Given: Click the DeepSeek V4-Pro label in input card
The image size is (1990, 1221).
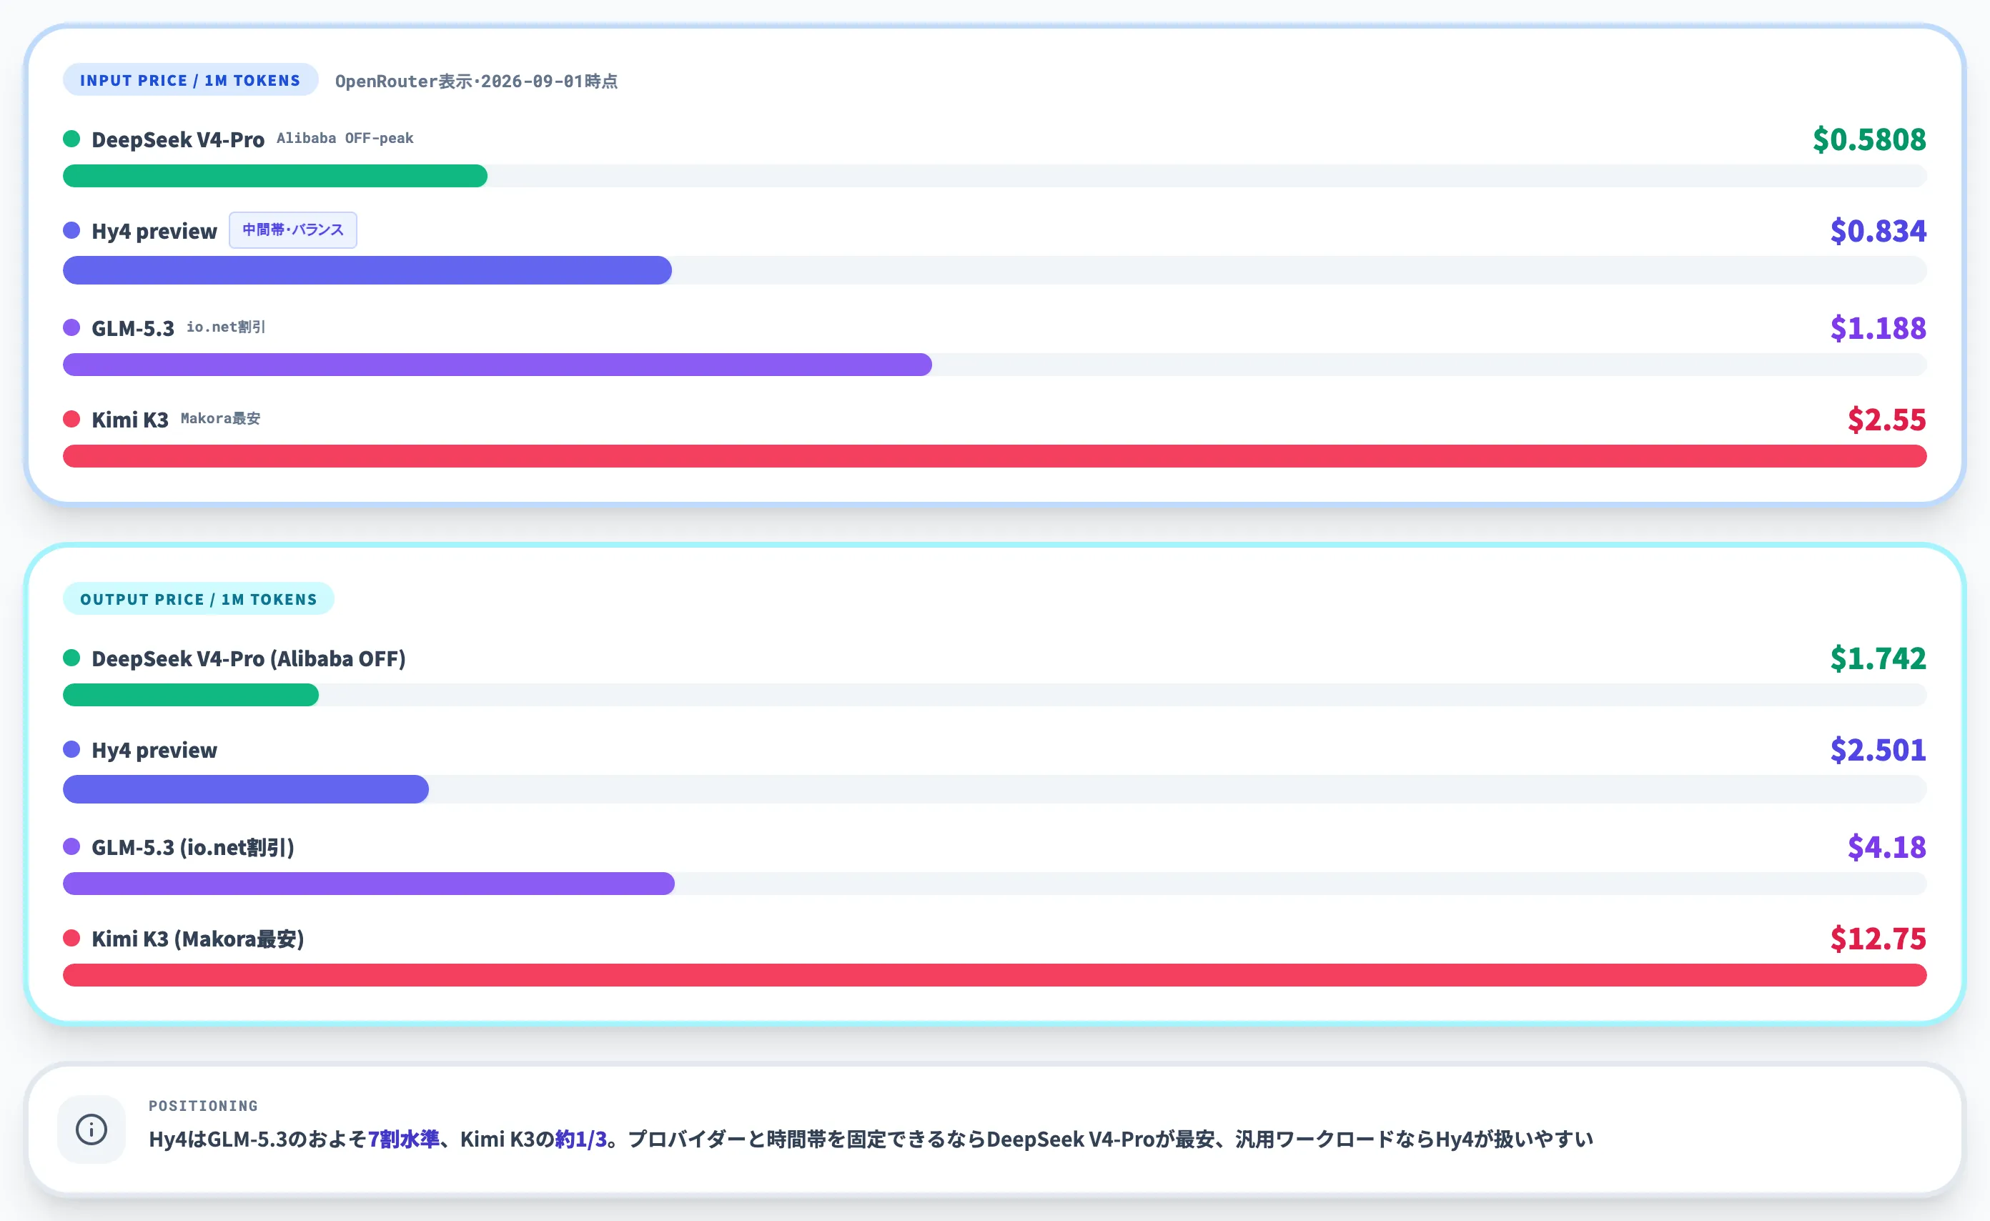Looking at the screenshot, I should (x=178, y=139).
